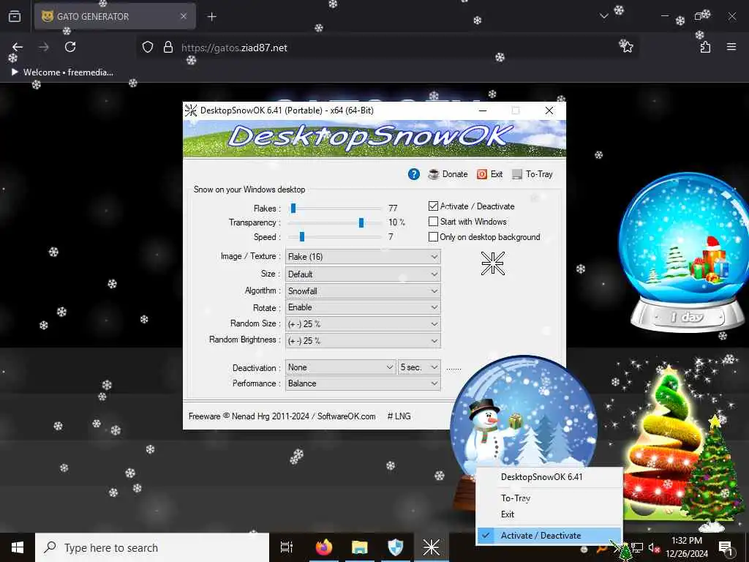Open the Welcome freemedia bookmark
This screenshot has width=749, height=562.
click(x=63, y=72)
